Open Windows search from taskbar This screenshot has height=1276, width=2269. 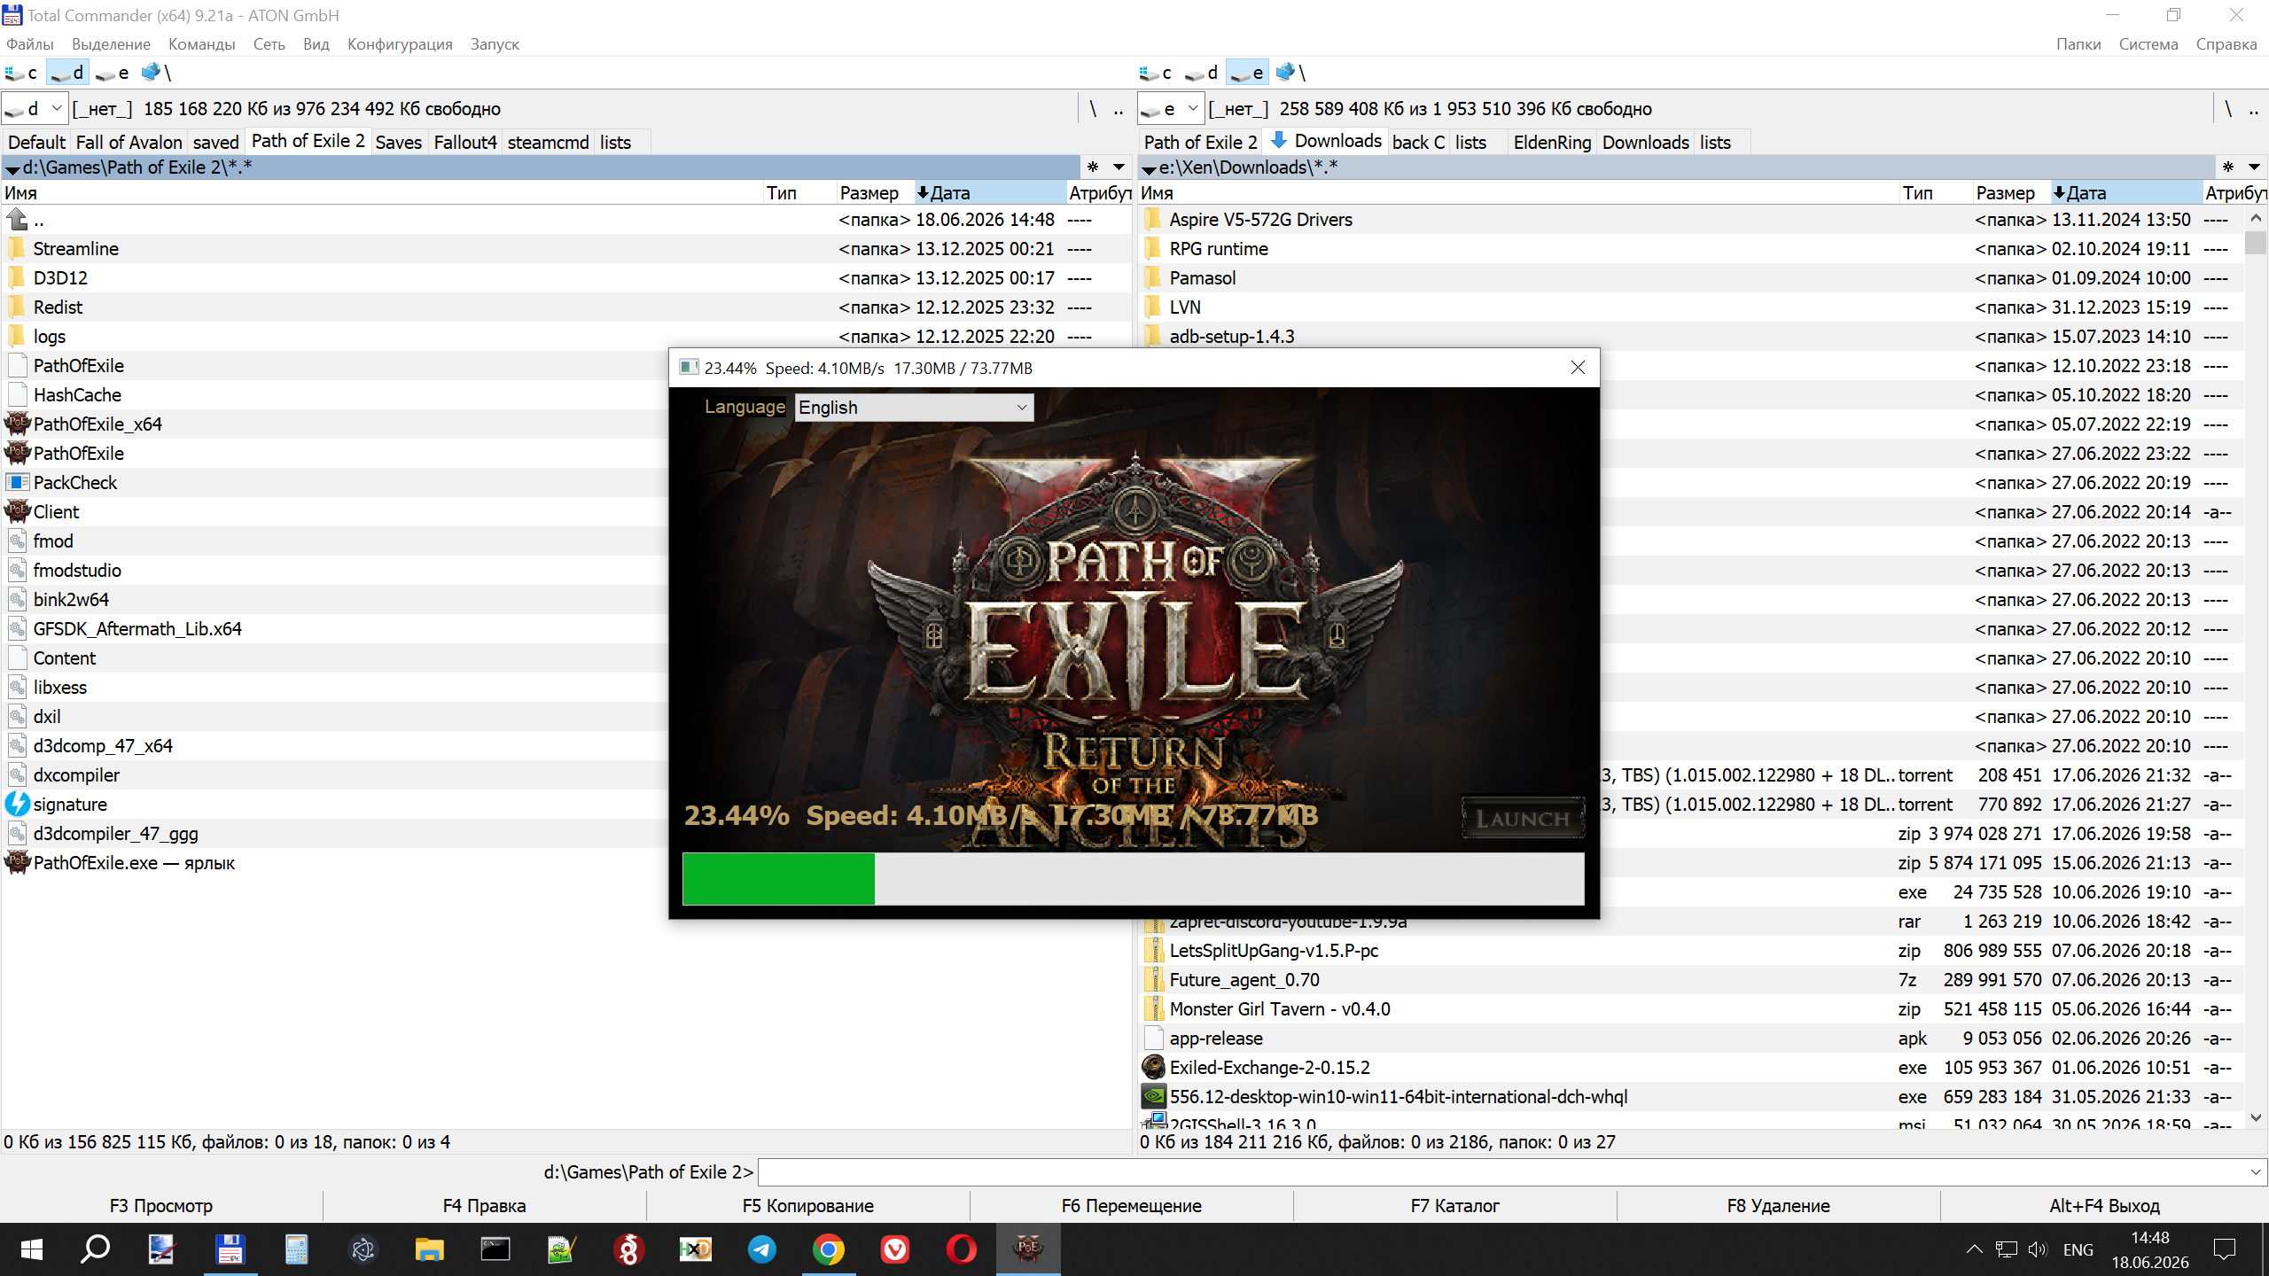click(96, 1249)
